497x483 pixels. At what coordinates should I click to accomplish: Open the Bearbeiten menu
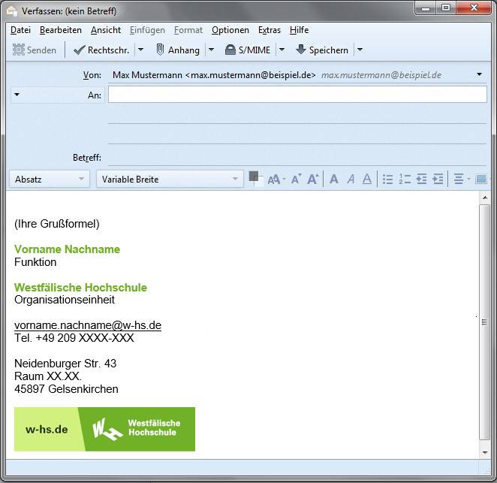61,30
